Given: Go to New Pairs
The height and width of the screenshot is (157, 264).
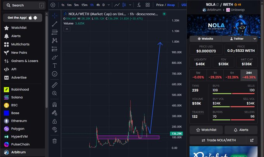Looking at the screenshot, I should click(x=23, y=52).
